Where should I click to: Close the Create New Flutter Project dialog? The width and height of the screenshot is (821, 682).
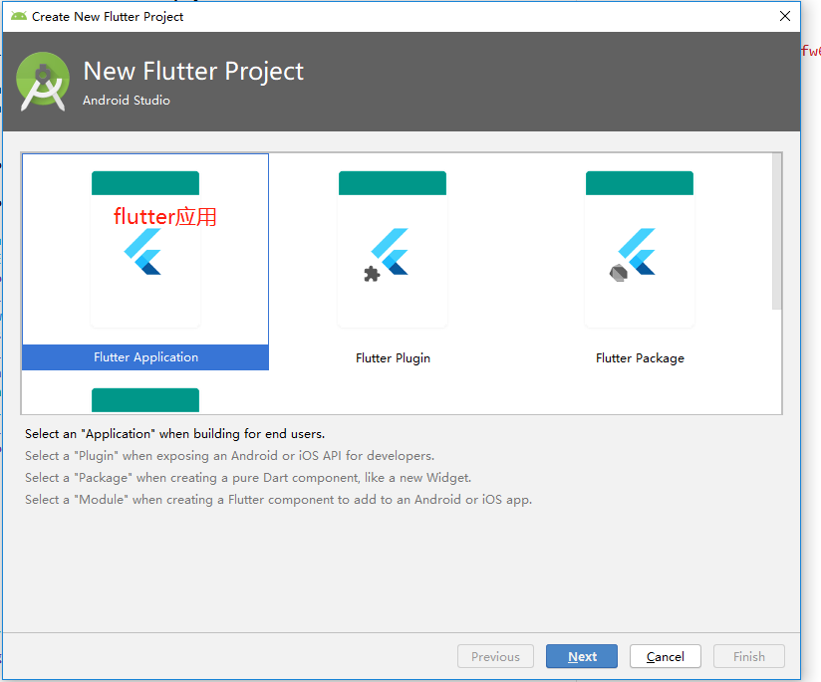[x=785, y=16]
